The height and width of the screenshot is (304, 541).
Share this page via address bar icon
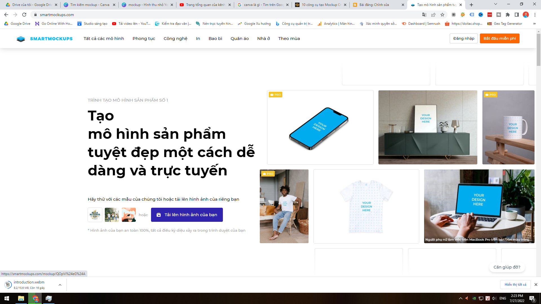[433, 15]
